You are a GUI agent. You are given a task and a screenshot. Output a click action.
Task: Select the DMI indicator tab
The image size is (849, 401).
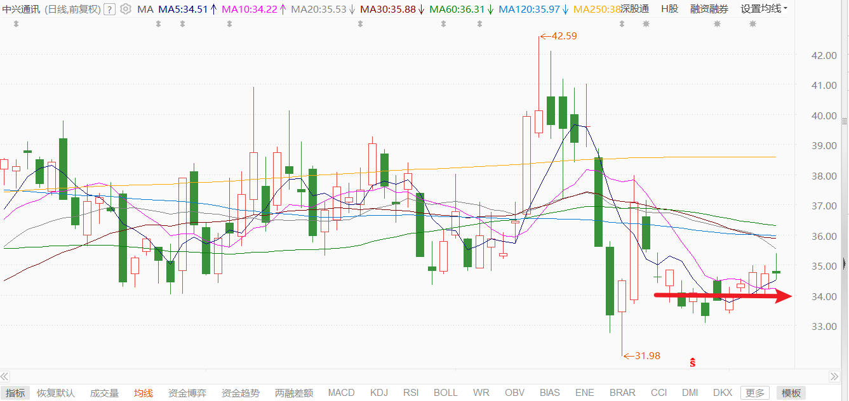coord(690,393)
